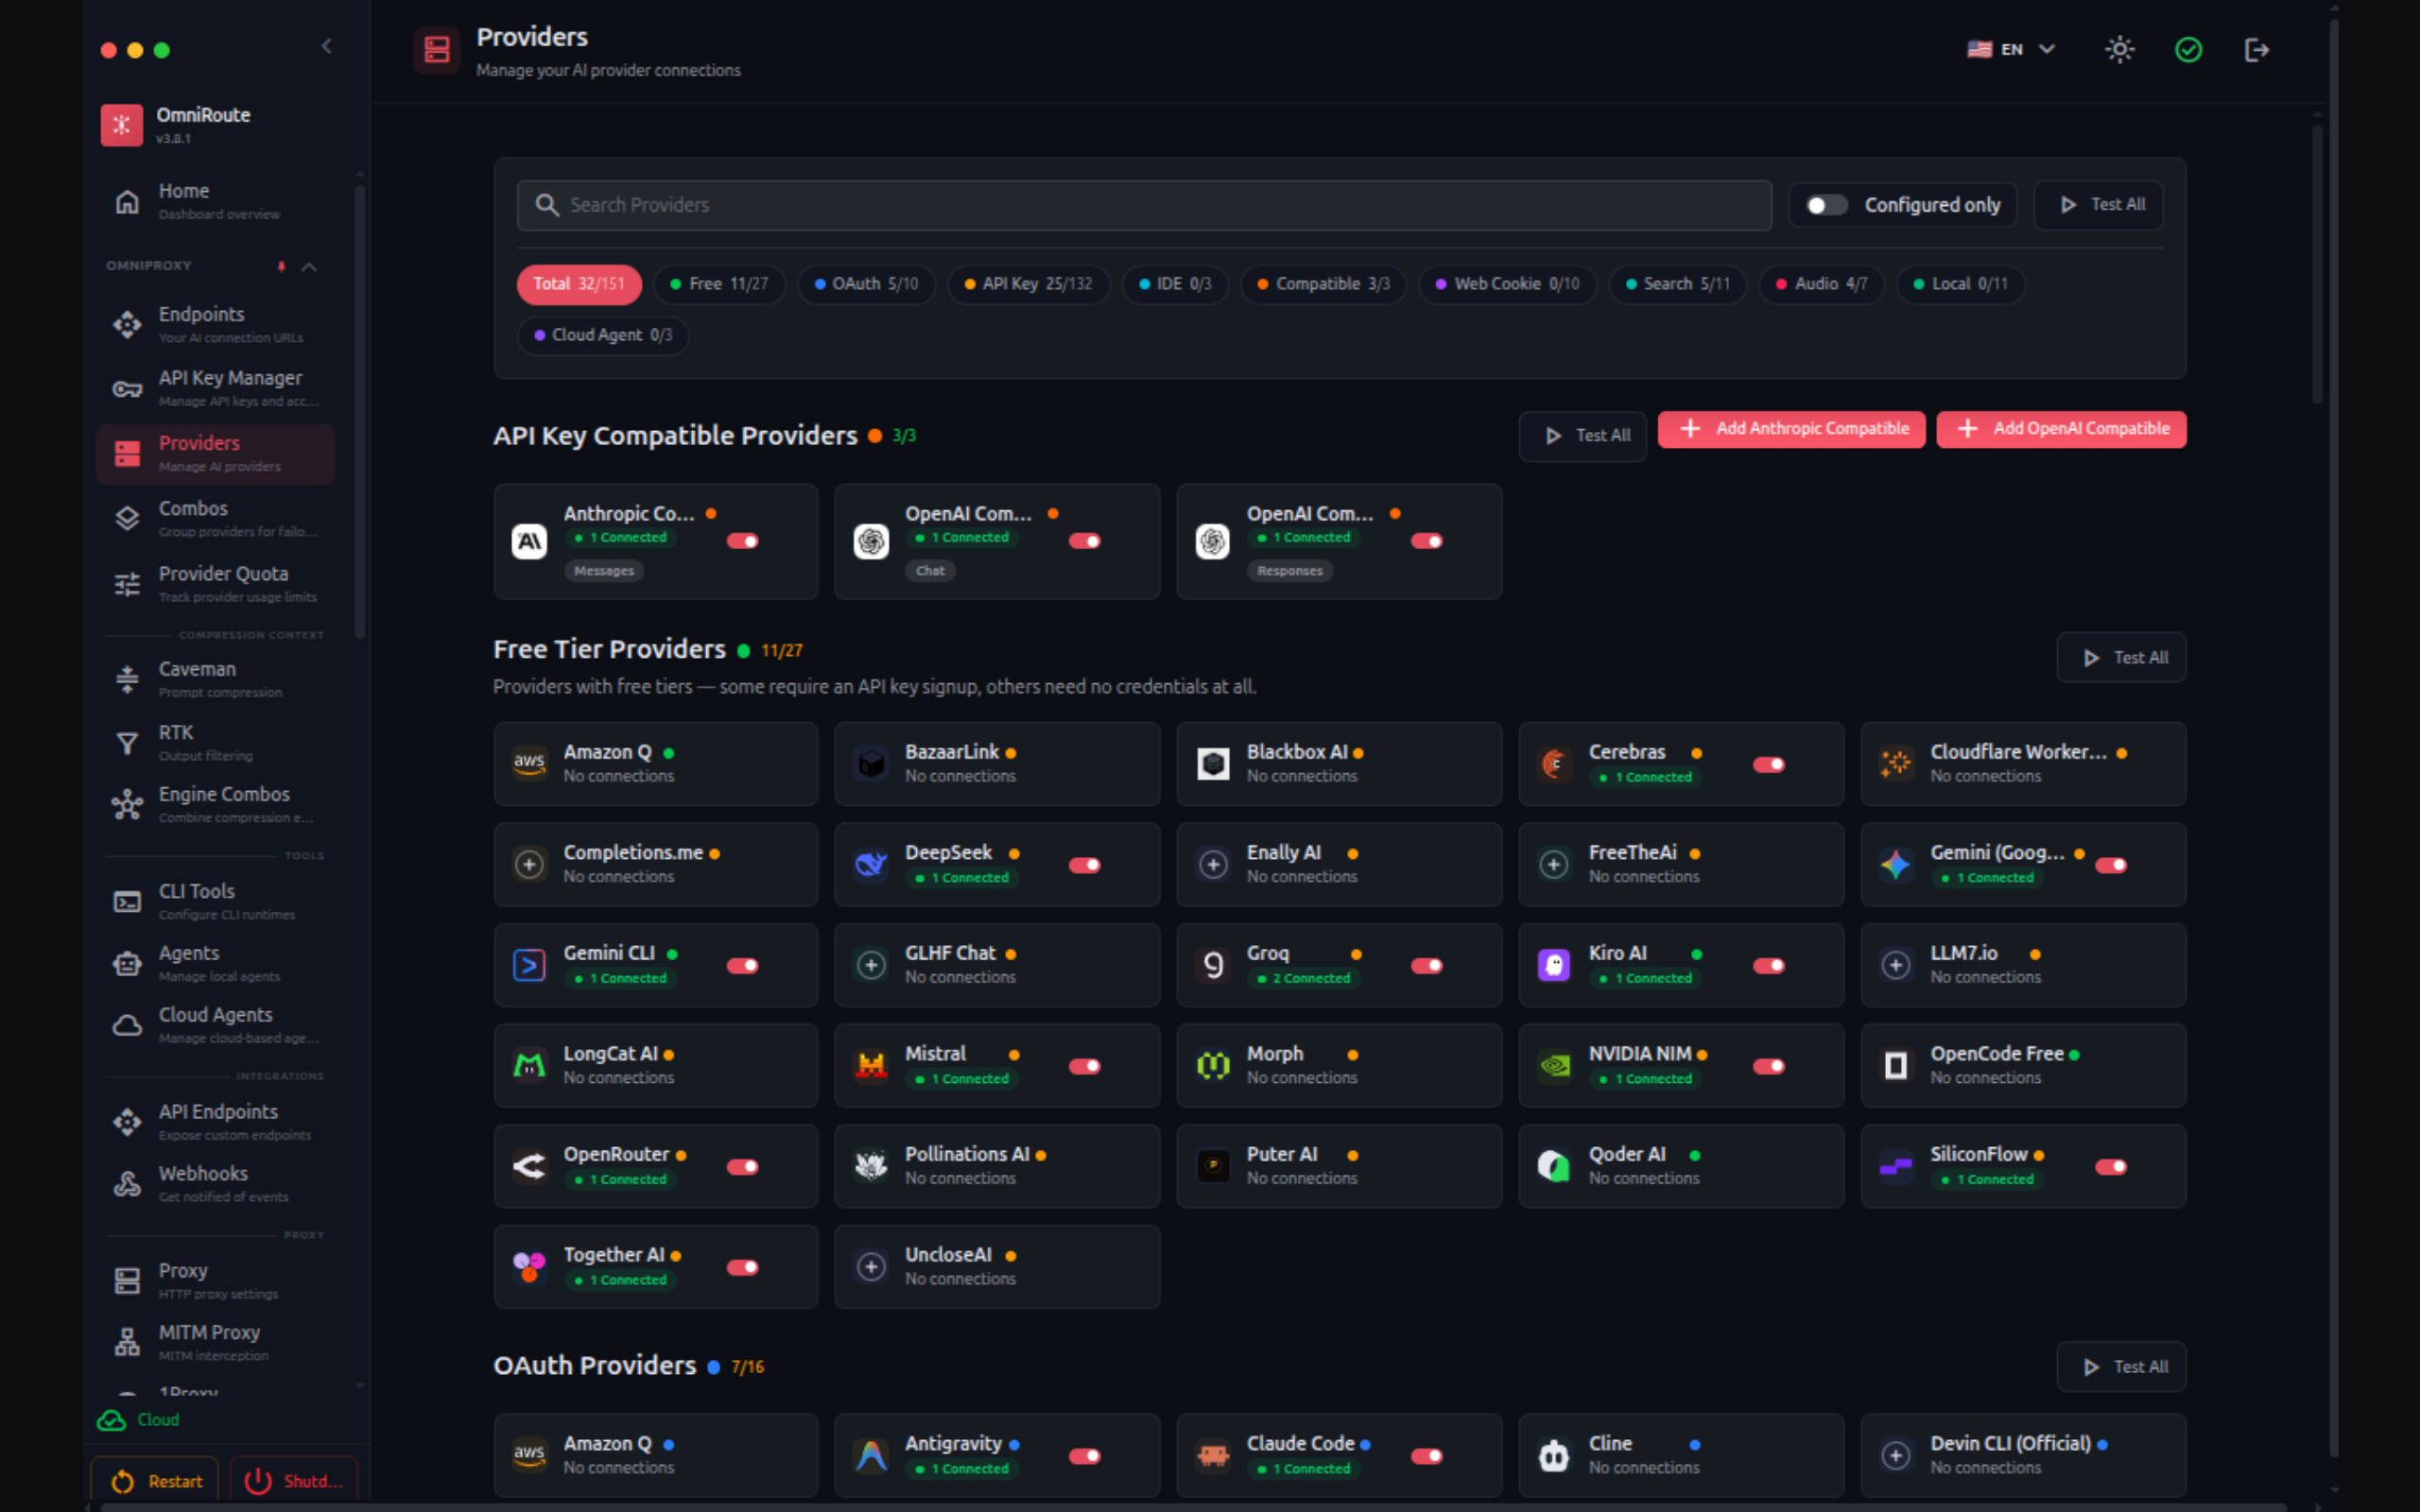
Task: Open the API Endpoints menu item
Action: (216, 1121)
